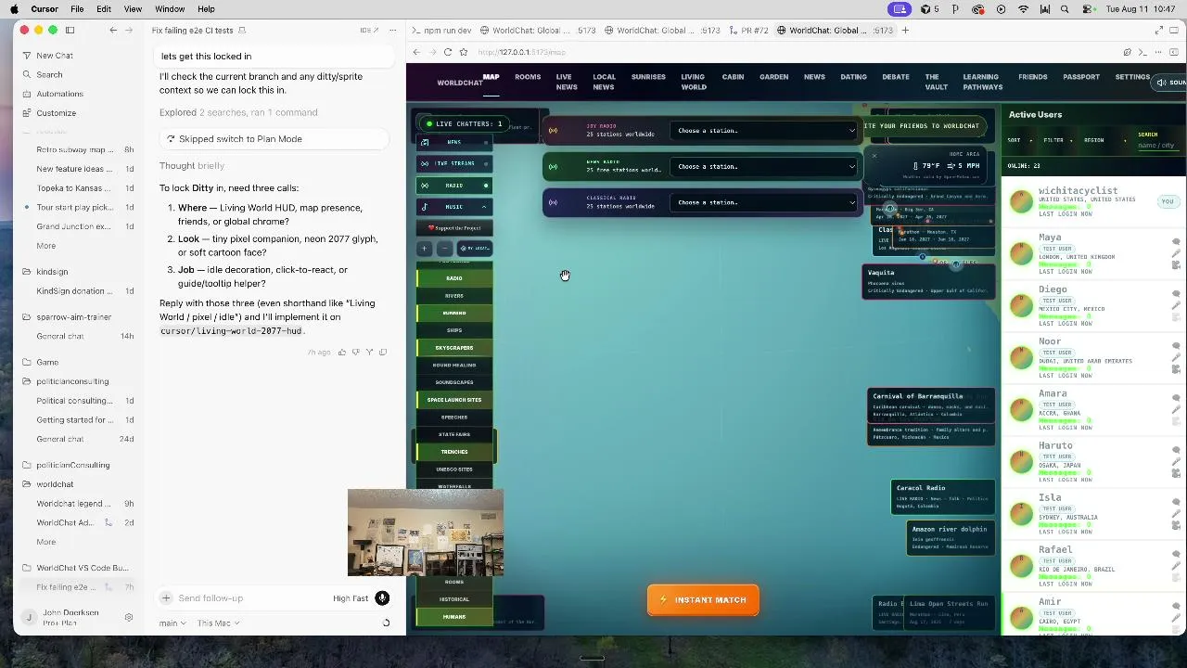Open the Carnival of Barranquilla card
1187x668 pixels.
click(x=931, y=405)
